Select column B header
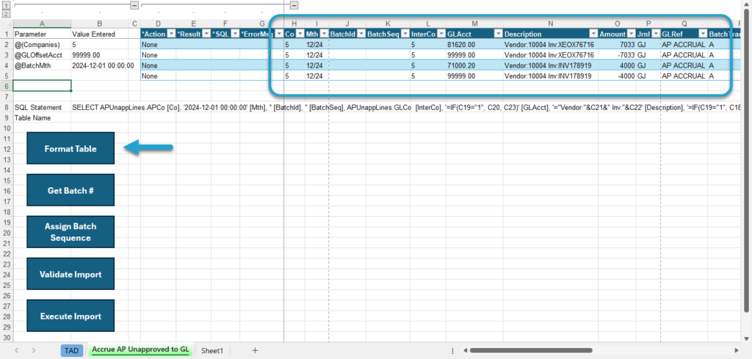The height and width of the screenshot is (359, 752). [99, 23]
